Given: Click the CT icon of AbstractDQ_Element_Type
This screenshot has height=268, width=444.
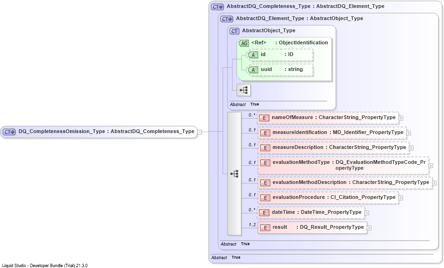Looking at the screenshot, I should coord(227,19).
